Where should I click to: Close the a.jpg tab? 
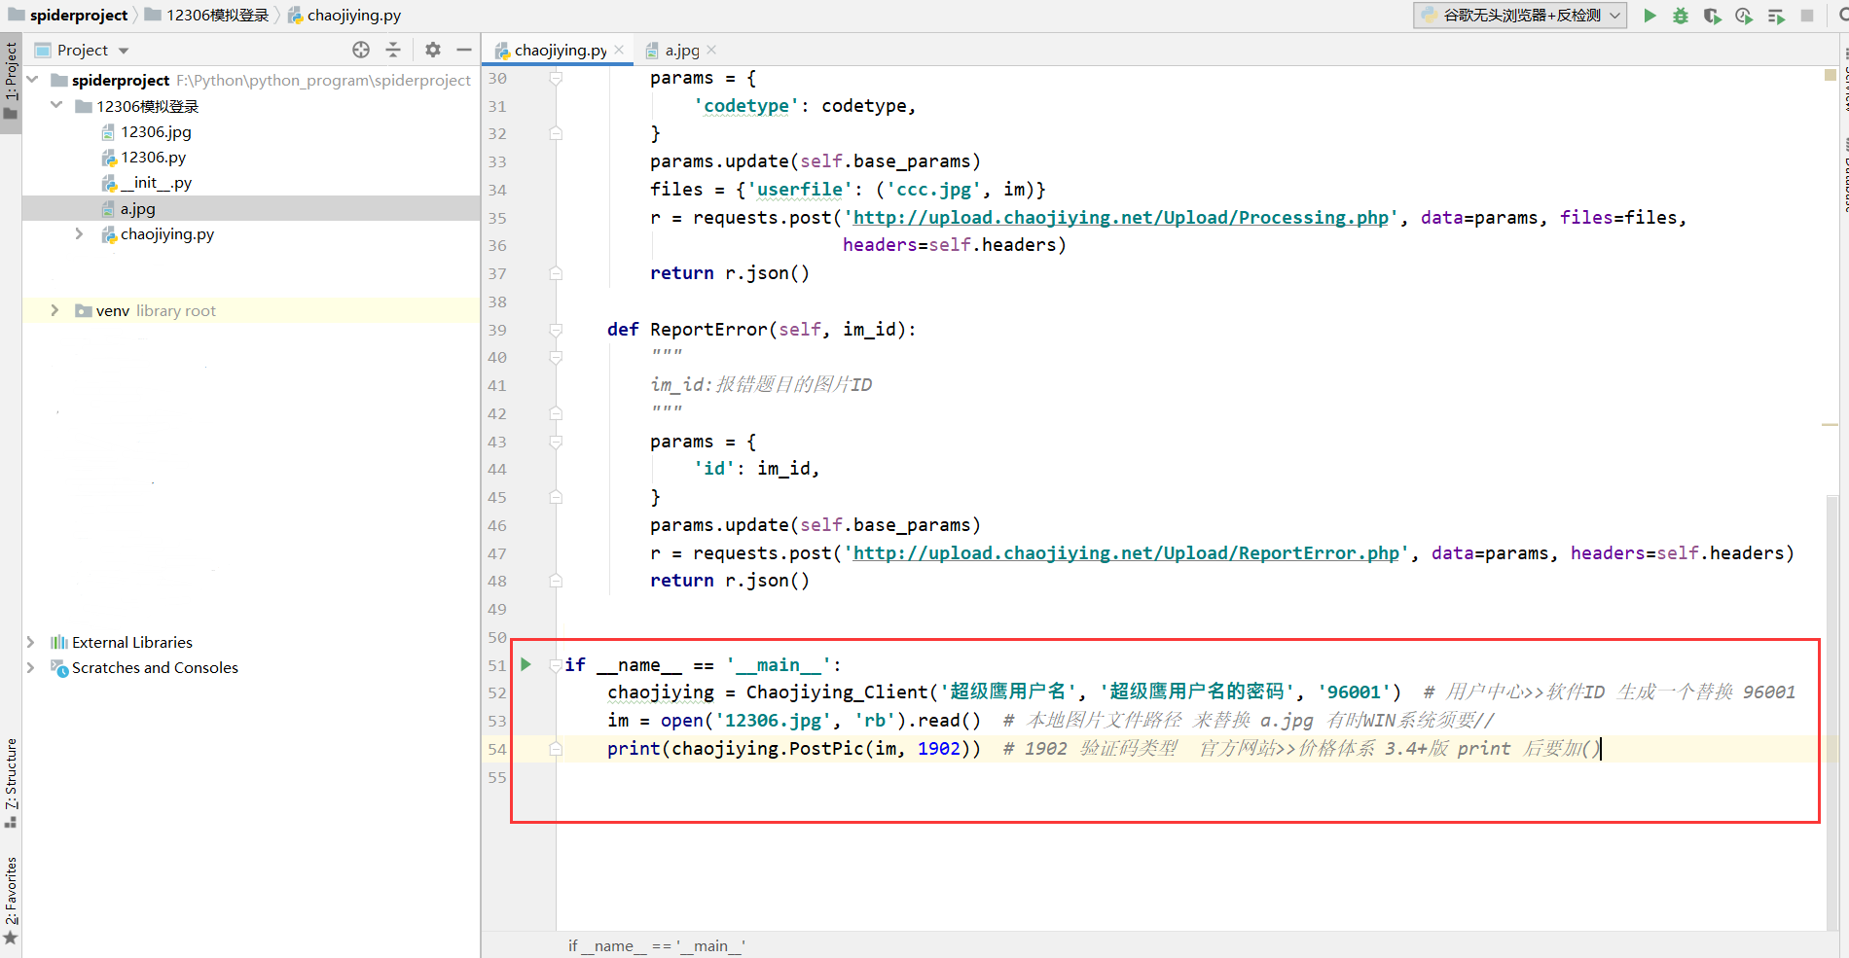point(711,50)
